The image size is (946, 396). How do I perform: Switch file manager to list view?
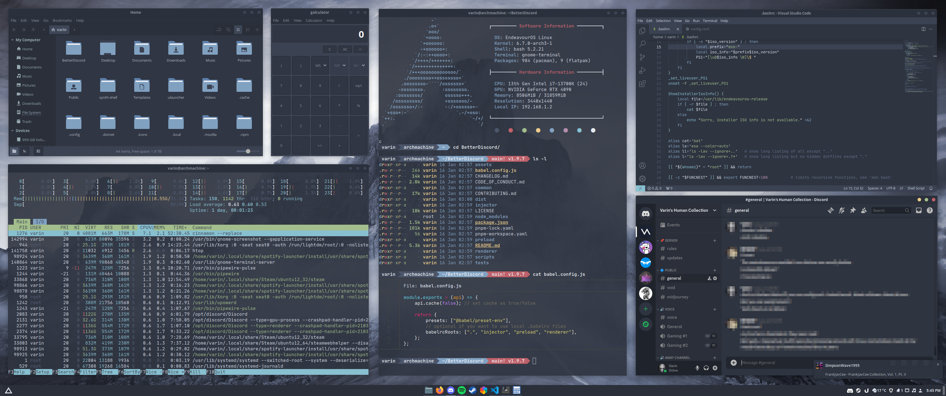click(248, 30)
